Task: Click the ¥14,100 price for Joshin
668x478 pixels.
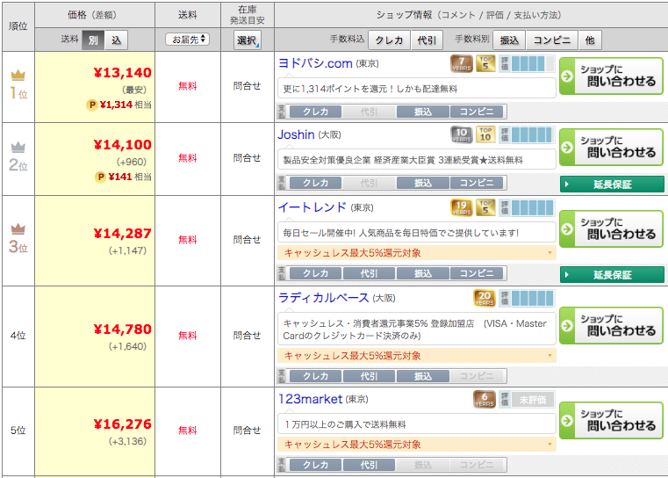Action: [x=123, y=145]
